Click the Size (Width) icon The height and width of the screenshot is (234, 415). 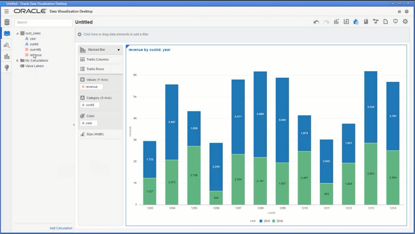coord(82,134)
